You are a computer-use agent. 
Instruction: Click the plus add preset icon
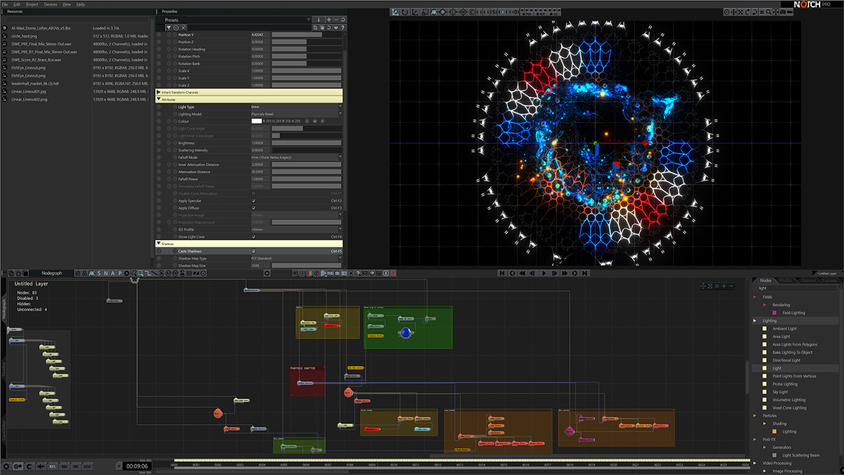point(329,20)
